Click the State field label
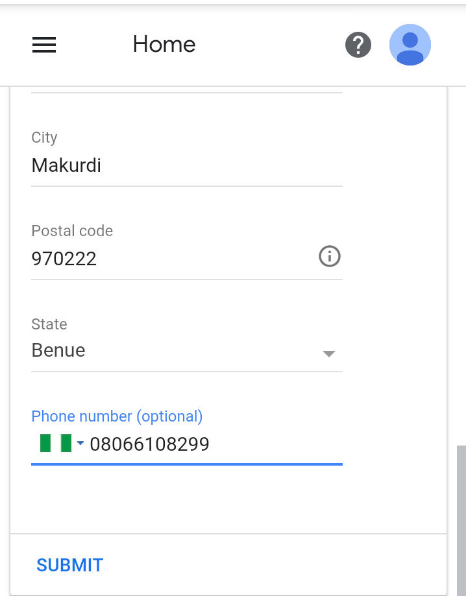Image resolution: width=466 pixels, height=596 pixels. click(x=49, y=324)
